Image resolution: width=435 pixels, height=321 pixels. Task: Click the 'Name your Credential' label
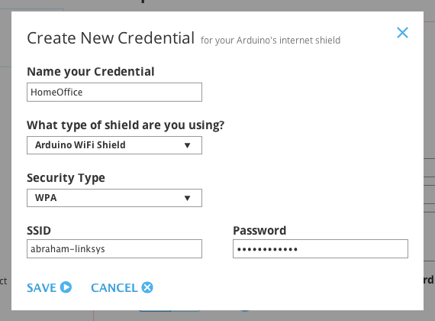91,72
